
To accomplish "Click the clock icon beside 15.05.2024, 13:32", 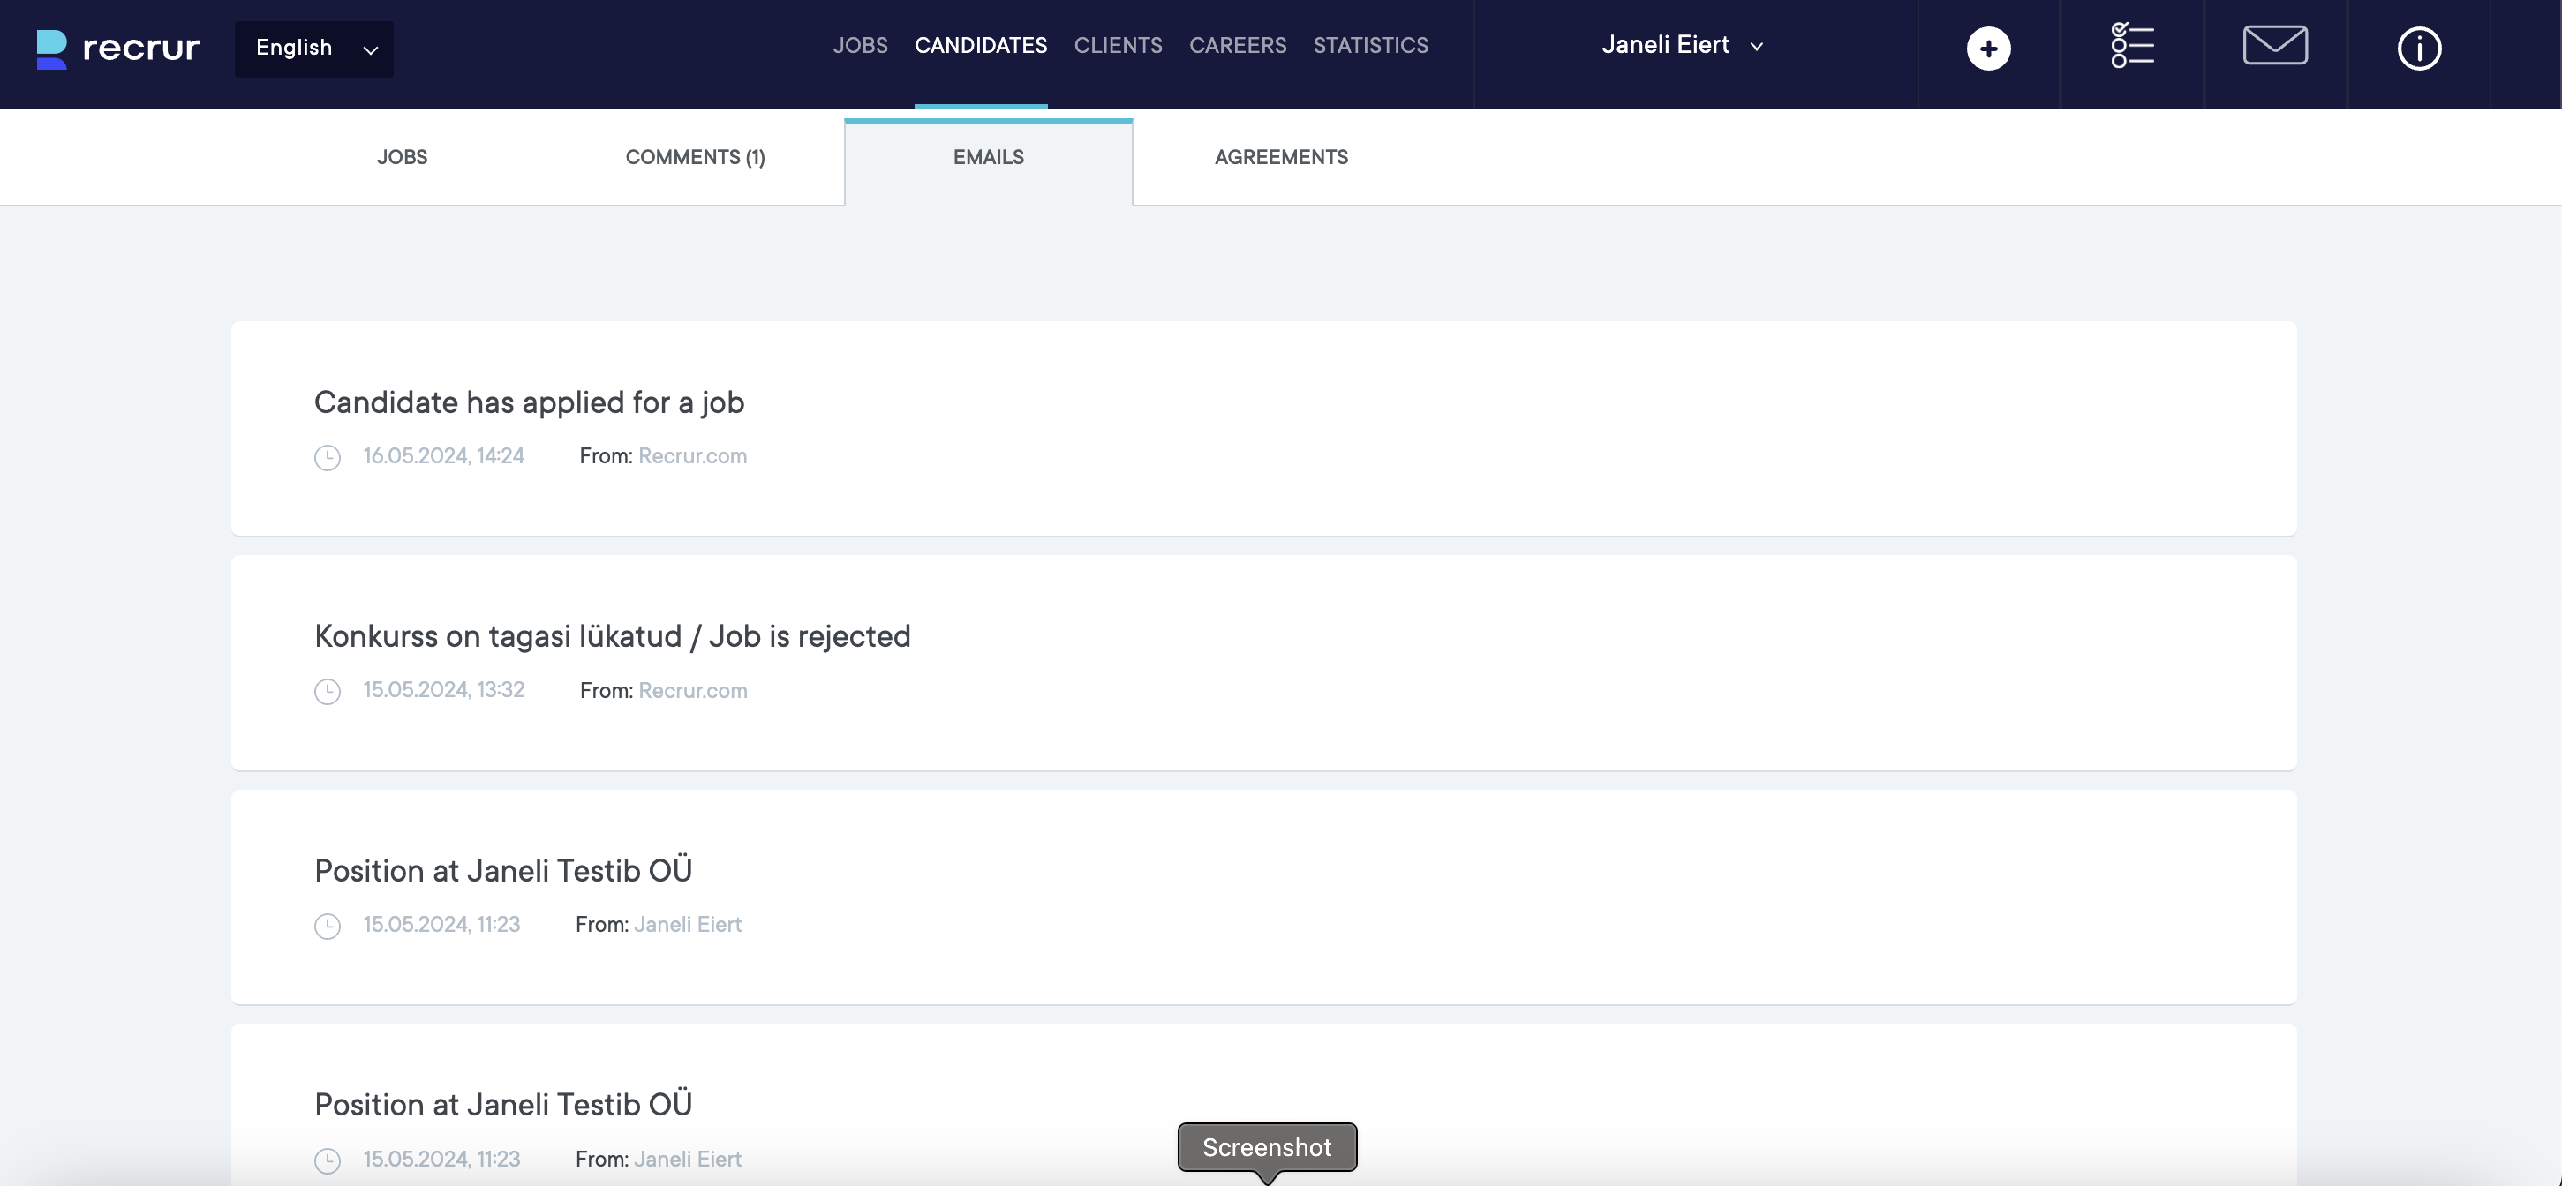I will click(328, 691).
